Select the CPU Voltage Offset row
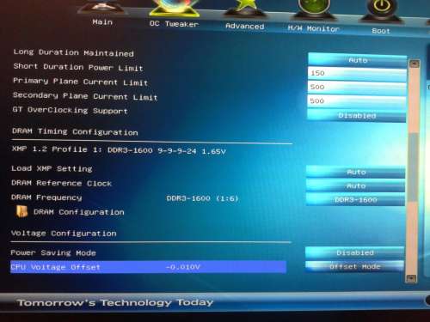Screen dimensions: 430x322 coord(148,267)
